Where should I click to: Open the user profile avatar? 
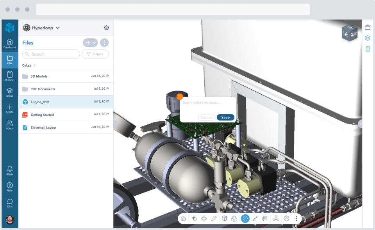(9, 220)
